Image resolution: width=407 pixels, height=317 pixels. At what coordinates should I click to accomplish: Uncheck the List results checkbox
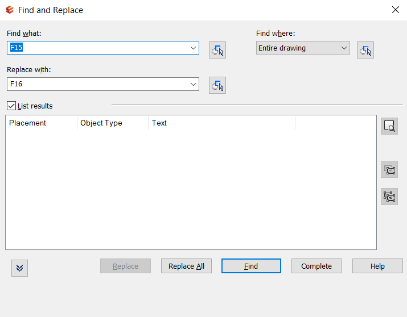(x=11, y=106)
